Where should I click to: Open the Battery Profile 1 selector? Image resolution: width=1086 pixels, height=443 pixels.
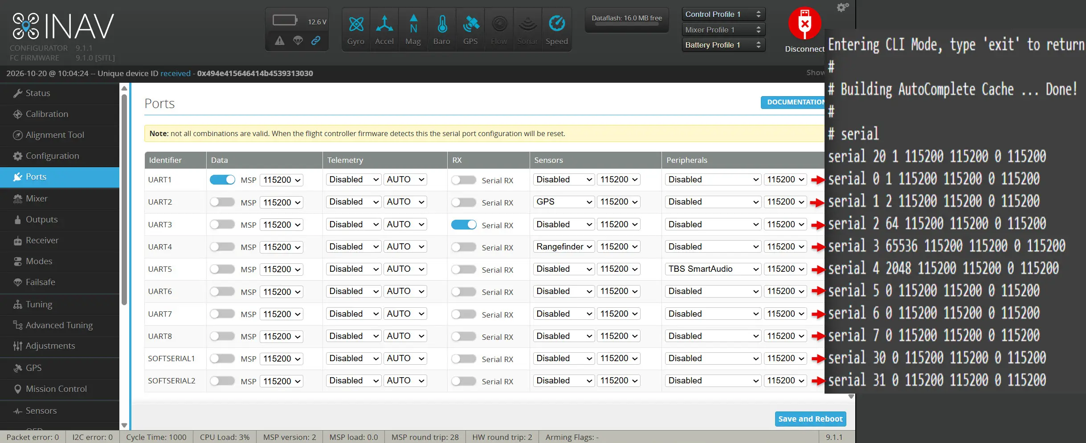point(723,45)
